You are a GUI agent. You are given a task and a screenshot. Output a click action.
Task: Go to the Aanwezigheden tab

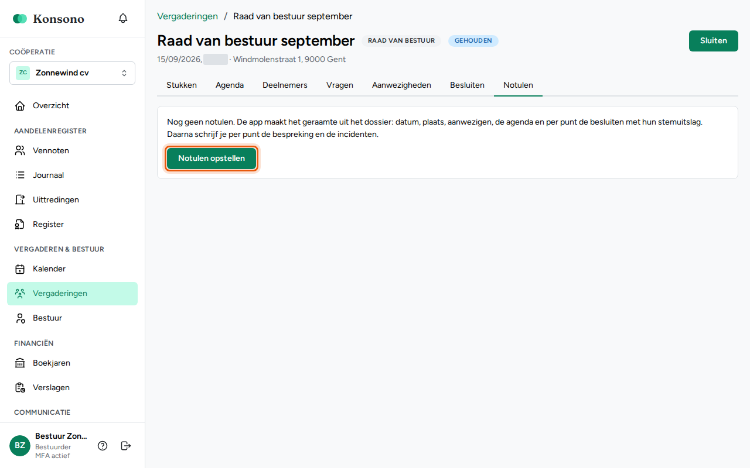[401, 85]
